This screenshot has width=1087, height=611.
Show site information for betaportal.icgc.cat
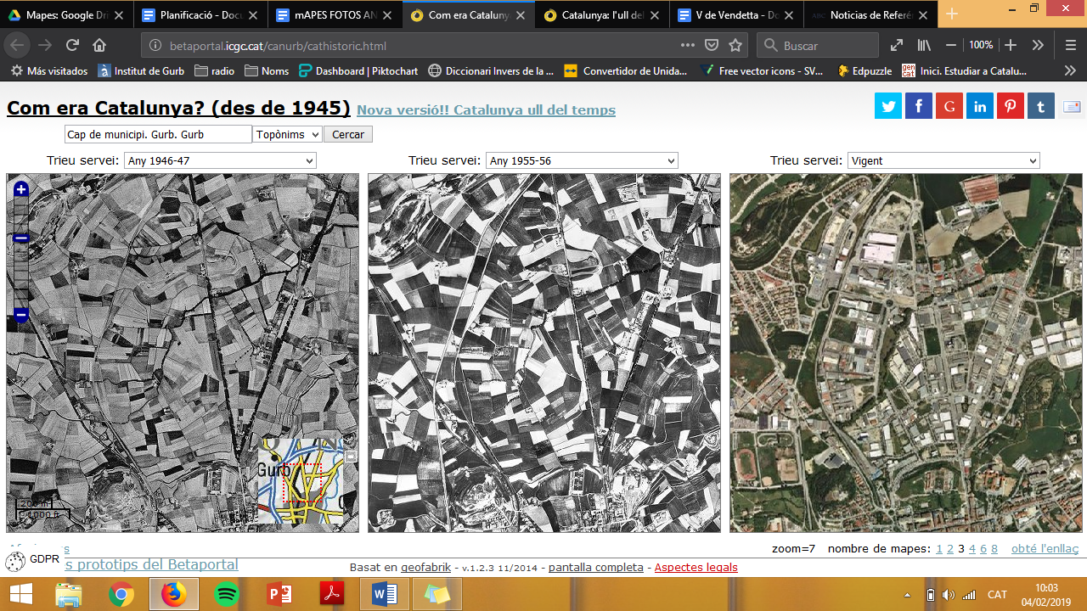coord(155,46)
